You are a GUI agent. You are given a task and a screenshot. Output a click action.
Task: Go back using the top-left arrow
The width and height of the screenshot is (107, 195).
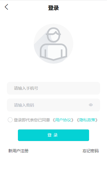tap(6, 7)
